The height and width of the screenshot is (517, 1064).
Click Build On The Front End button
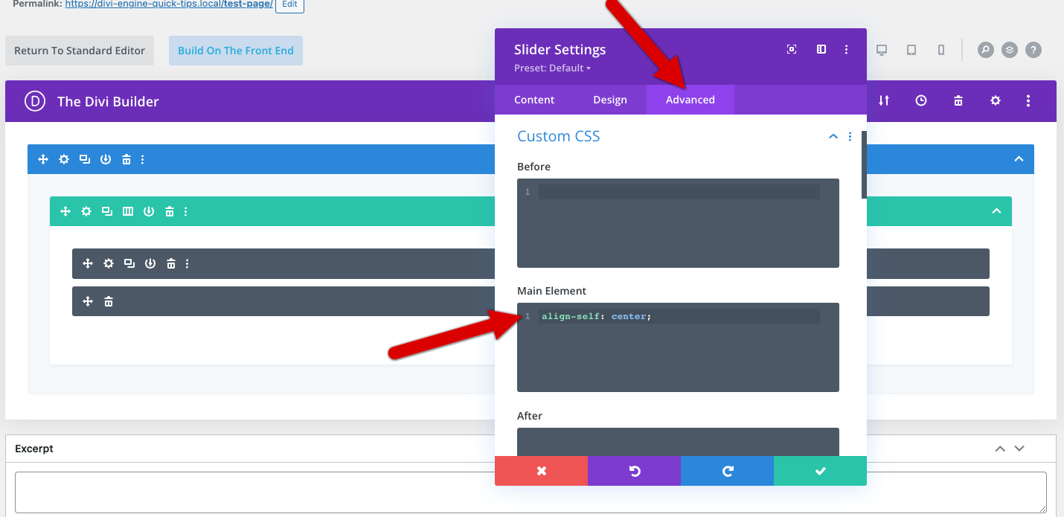(236, 51)
